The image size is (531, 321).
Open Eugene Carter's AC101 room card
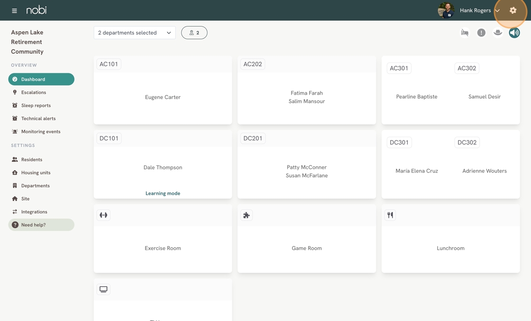click(x=163, y=97)
